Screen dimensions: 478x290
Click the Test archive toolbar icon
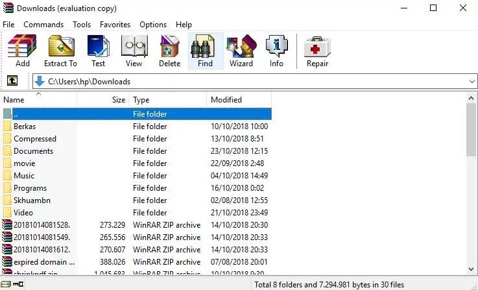click(98, 46)
